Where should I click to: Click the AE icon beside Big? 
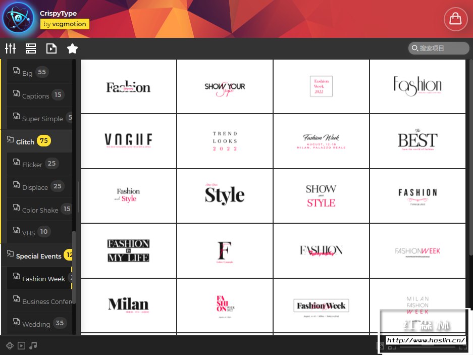click(x=16, y=71)
